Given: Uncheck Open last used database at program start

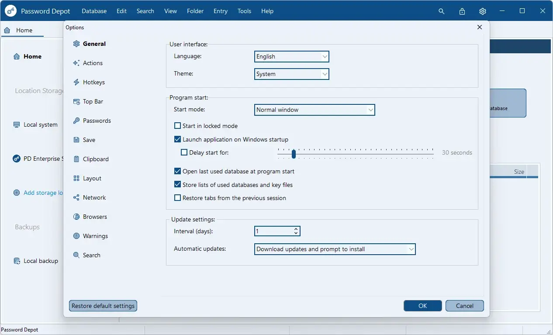Looking at the screenshot, I should pyautogui.click(x=177, y=171).
